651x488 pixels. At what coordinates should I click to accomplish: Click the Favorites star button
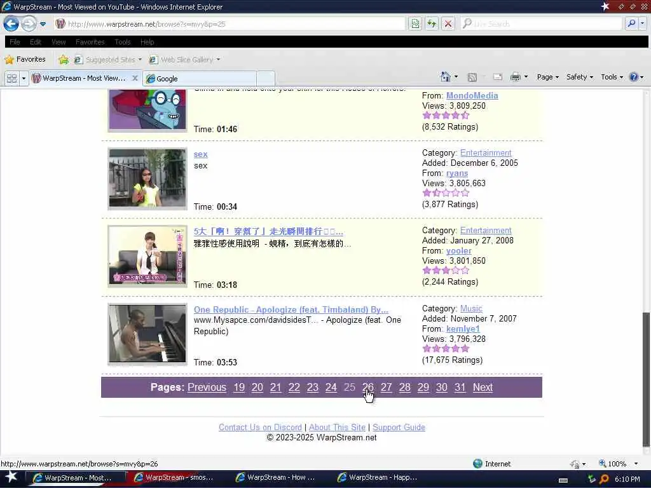point(25,59)
